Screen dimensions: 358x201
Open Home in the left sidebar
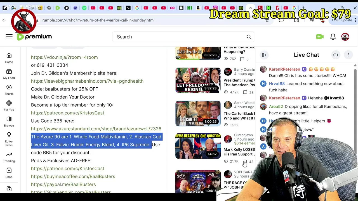[9, 58]
